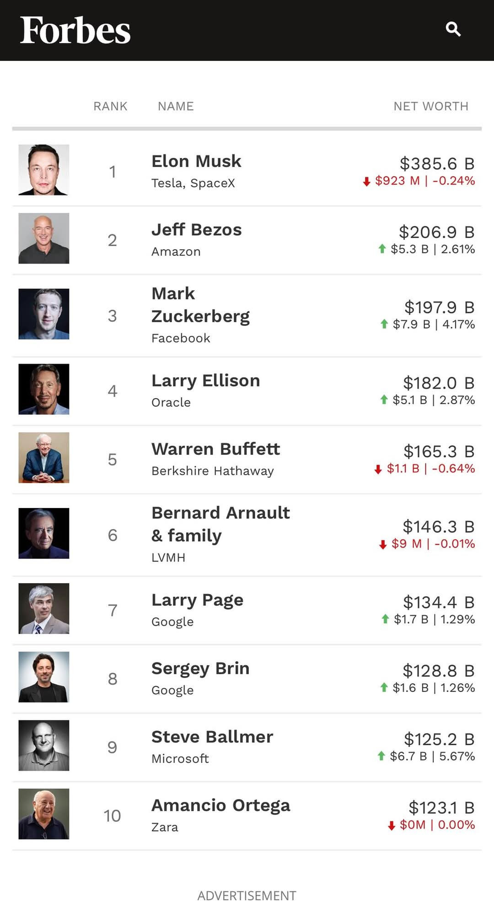Open the LVMH row's portrait
Screen dimensions: 494x904
44,533
